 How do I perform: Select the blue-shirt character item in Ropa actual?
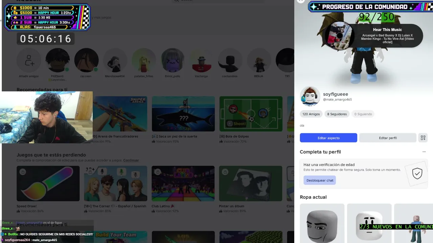(413, 223)
